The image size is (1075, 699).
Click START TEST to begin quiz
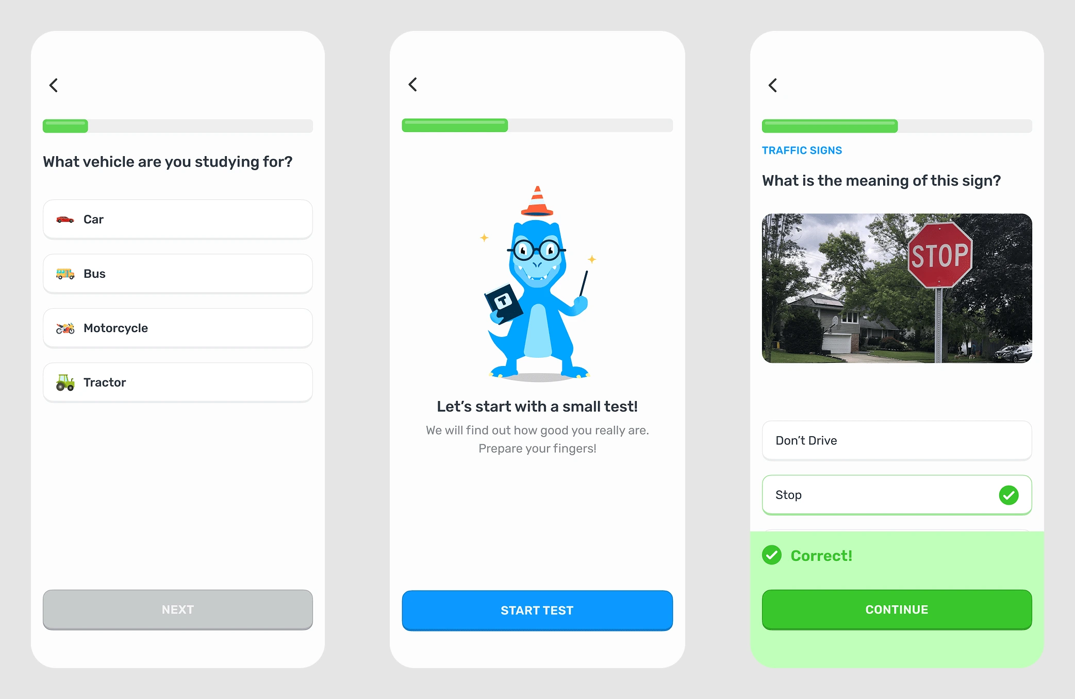537,609
